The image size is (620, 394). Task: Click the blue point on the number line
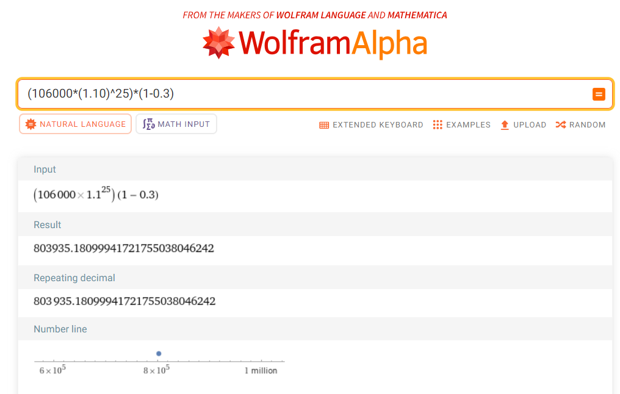click(x=159, y=354)
